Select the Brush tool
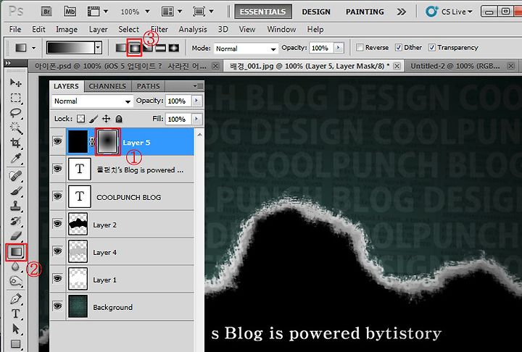The height and width of the screenshot is (352, 522). 16,190
